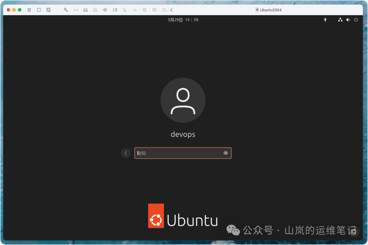Viewport: 368px width, 245px height.
Task: Mute sound using the speaker toolbar icon
Action: click(x=105, y=10)
